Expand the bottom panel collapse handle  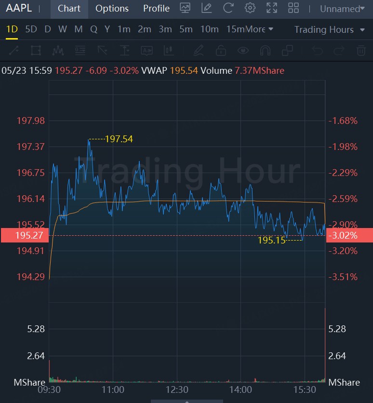point(187,401)
